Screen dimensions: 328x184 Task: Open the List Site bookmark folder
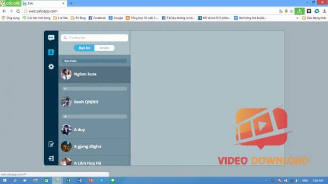point(61,18)
